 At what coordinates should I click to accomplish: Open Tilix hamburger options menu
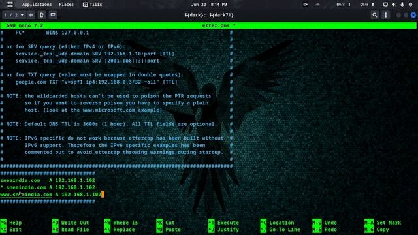point(386,15)
